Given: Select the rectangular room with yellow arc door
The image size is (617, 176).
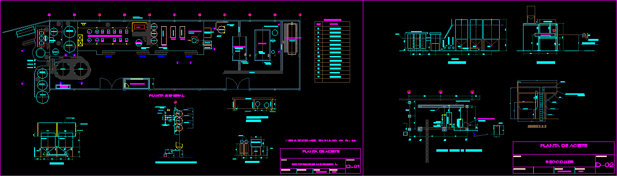Looking at the screenshot, I should coord(137,83).
